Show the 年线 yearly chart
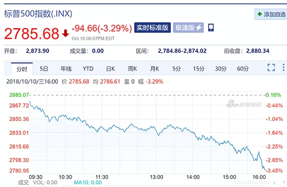The image size is (287, 187). 66,69
